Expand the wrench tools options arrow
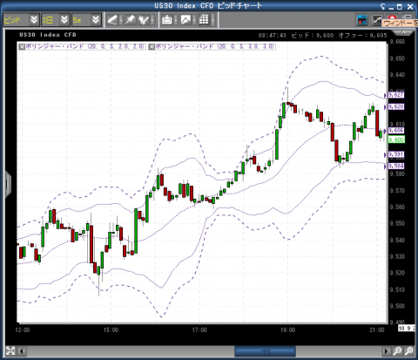 (152, 20)
